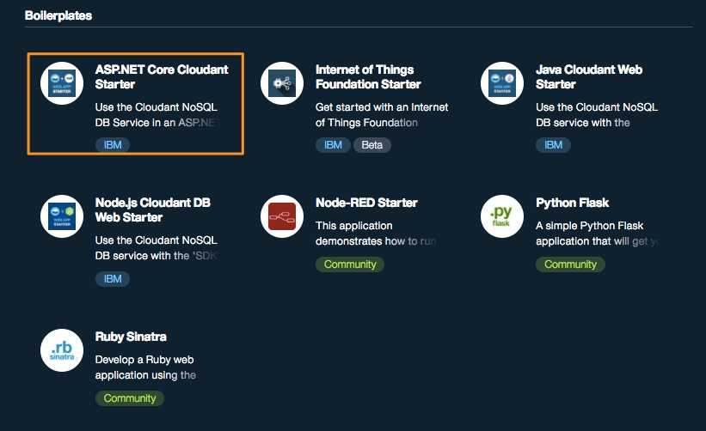
Task: Click the Internet of Things Foundation Starter icon
Action: coord(282,83)
